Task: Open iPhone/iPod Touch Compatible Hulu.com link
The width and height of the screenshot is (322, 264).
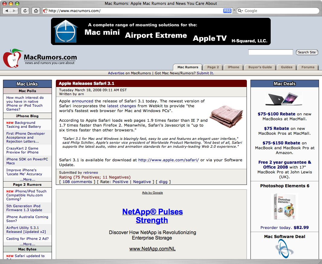Action: click(27, 195)
